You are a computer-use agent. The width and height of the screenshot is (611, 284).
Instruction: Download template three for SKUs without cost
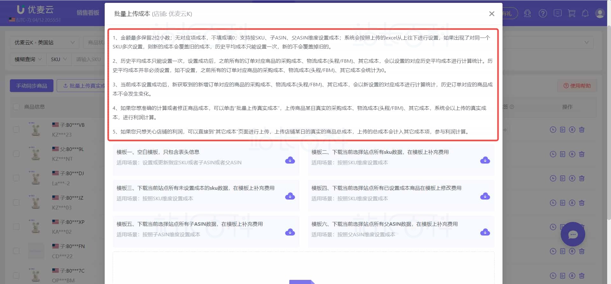click(x=290, y=196)
